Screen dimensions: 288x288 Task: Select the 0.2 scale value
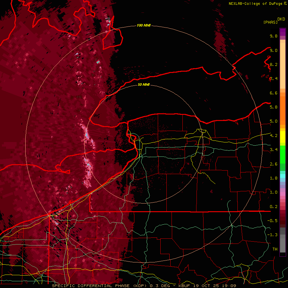point(274,207)
